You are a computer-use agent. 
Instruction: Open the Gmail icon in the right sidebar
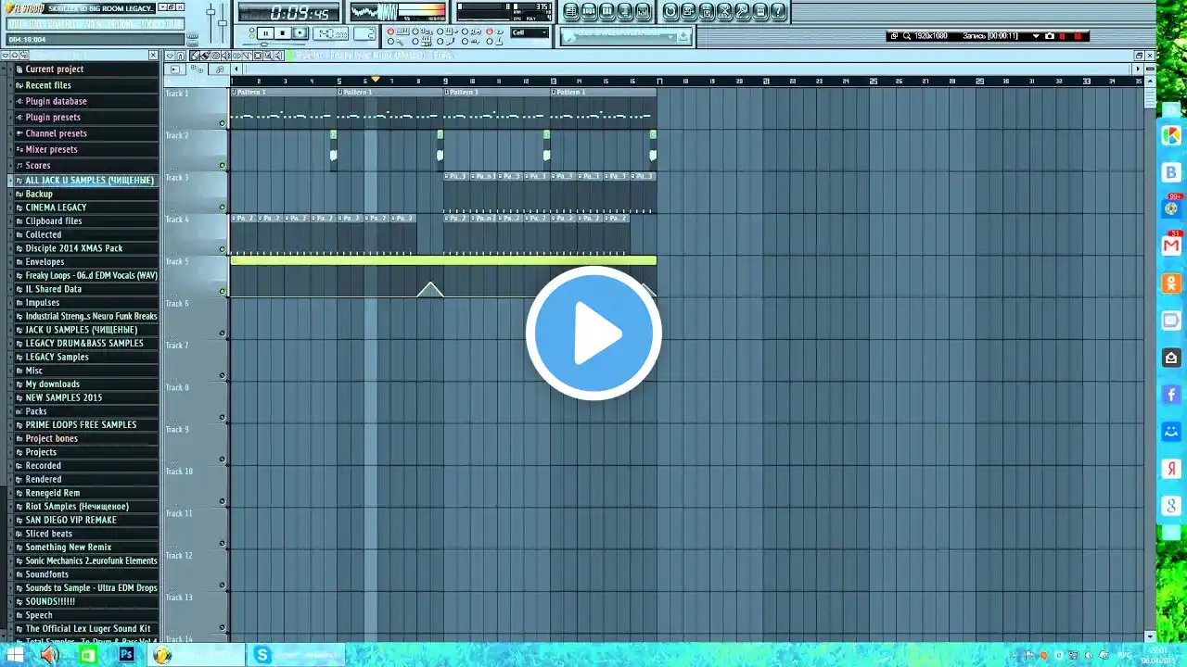pyautogui.click(x=1171, y=245)
